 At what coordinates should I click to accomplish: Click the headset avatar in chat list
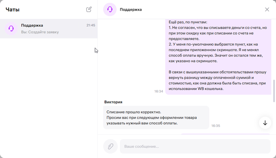(x=11, y=28)
